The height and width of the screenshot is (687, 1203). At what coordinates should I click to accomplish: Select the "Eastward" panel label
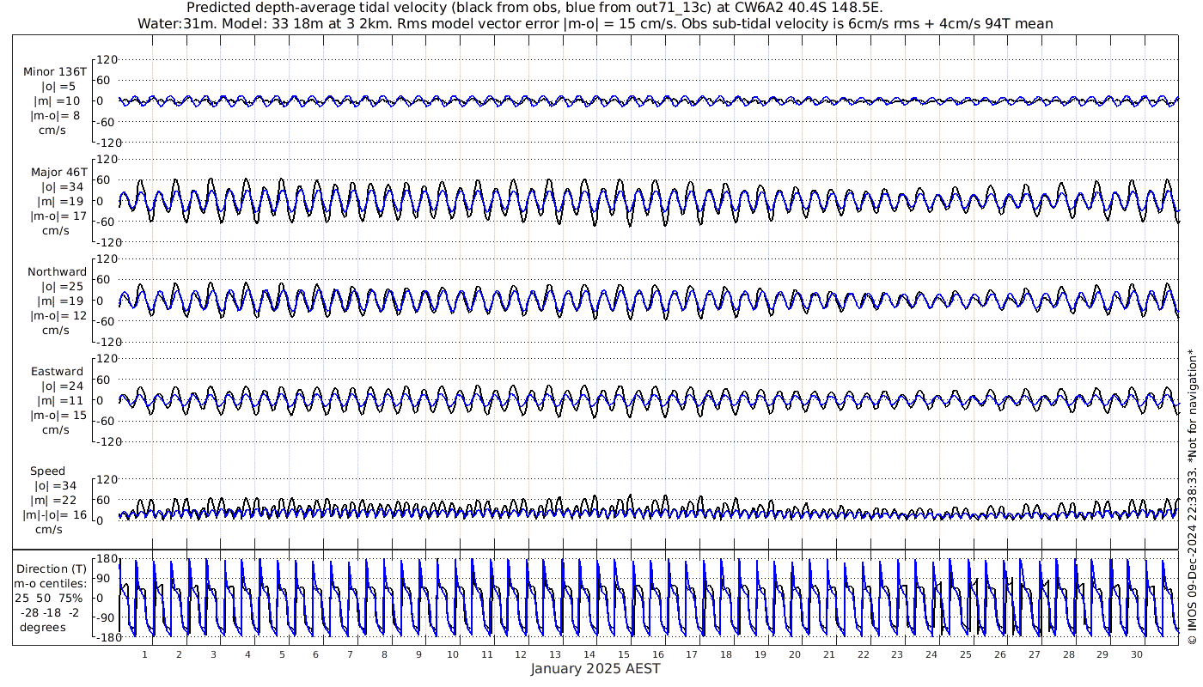click(x=58, y=372)
